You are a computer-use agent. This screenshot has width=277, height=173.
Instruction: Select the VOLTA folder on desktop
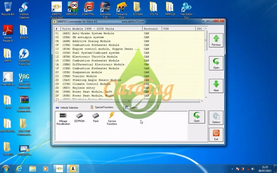(154, 9)
